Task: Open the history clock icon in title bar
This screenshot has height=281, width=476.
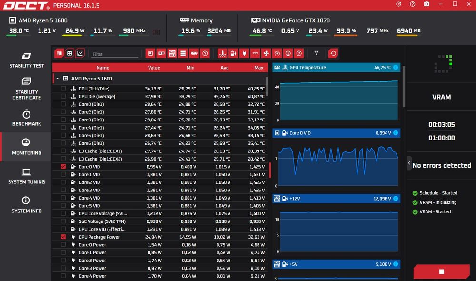Action: (x=398, y=4)
